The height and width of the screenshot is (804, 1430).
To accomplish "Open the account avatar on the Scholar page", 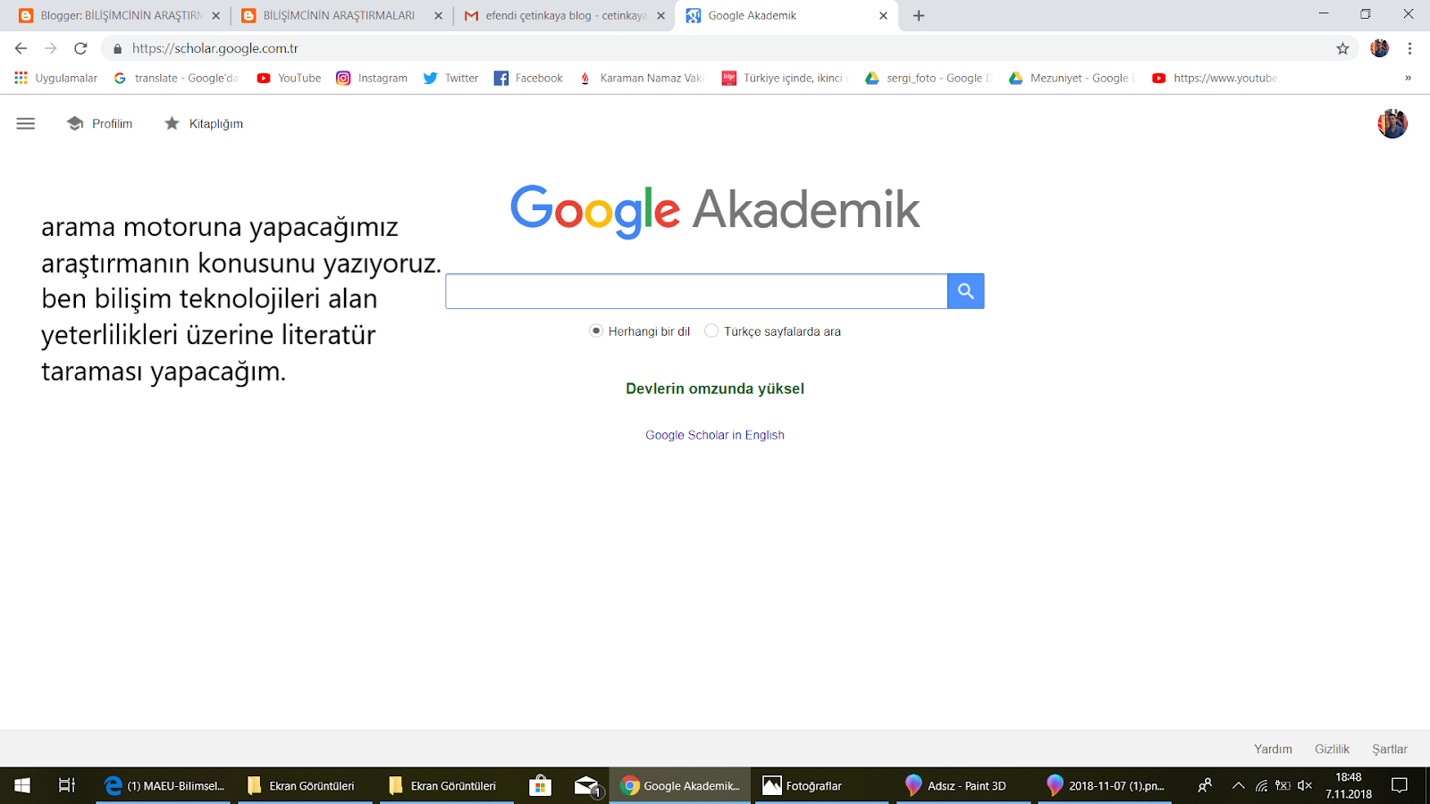I will pos(1392,123).
